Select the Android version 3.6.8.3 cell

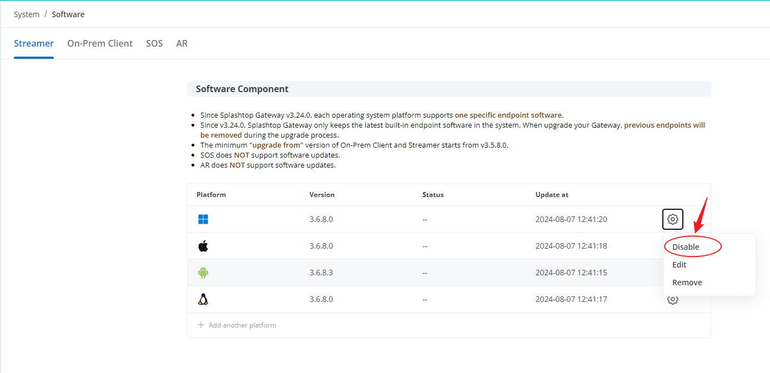click(321, 273)
